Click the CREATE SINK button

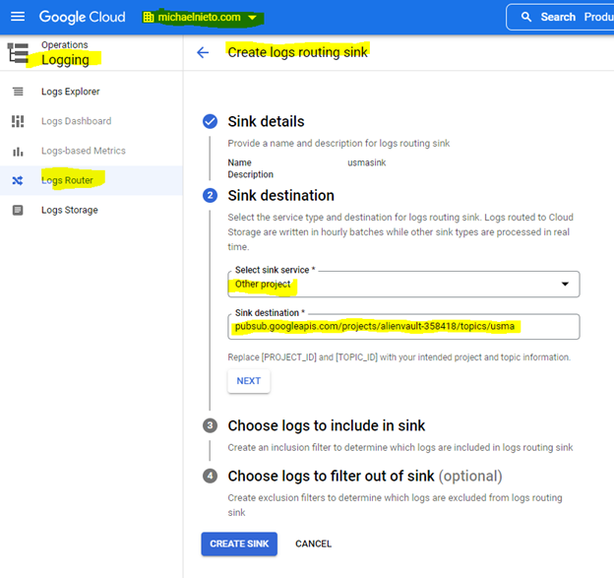click(239, 544)
